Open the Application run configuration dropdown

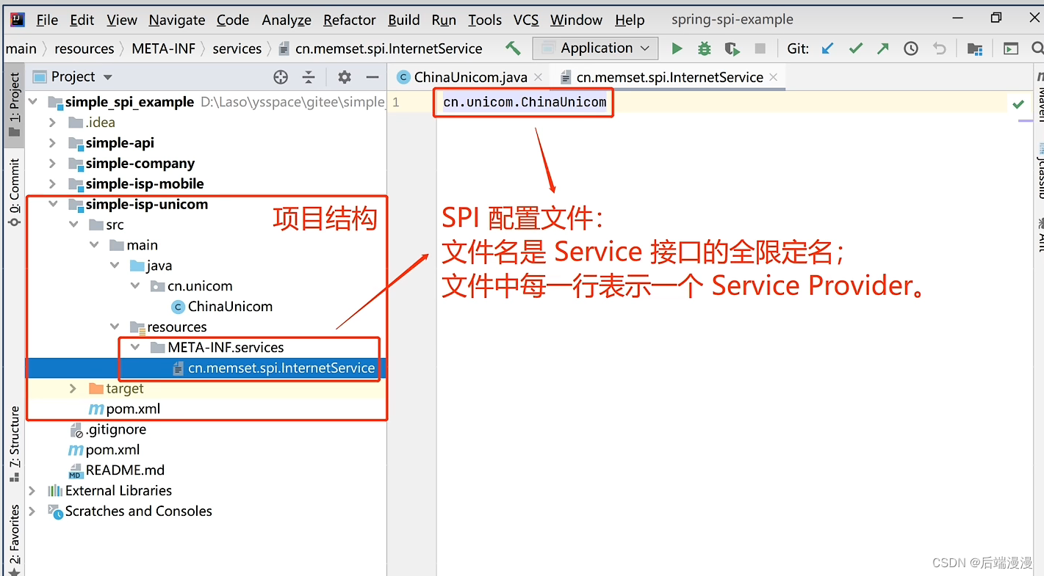594,48
